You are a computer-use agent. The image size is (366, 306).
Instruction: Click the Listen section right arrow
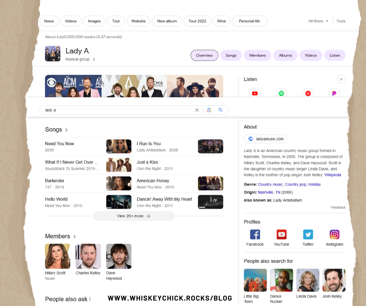tap(341, 79)
